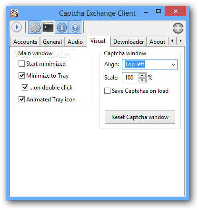The width and height of the screenshot is (199, 210).
Task: Click the application logo in the title bar
Action: point(14,13)
